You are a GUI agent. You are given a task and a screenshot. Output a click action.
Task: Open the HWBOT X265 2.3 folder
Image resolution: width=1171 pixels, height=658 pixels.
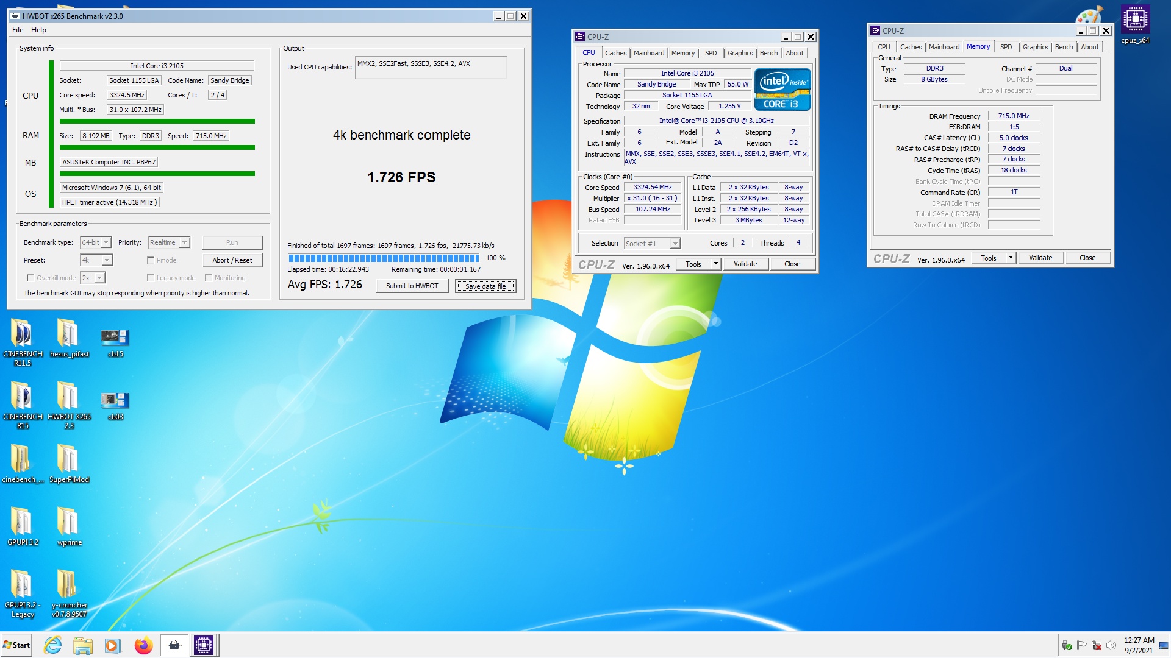69,405
